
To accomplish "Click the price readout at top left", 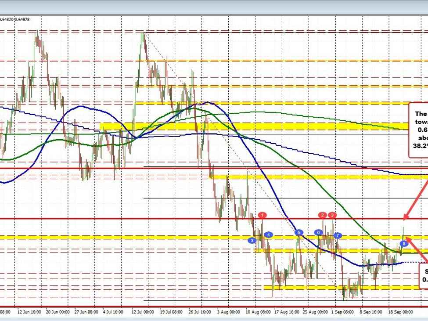I will [15, 19].
